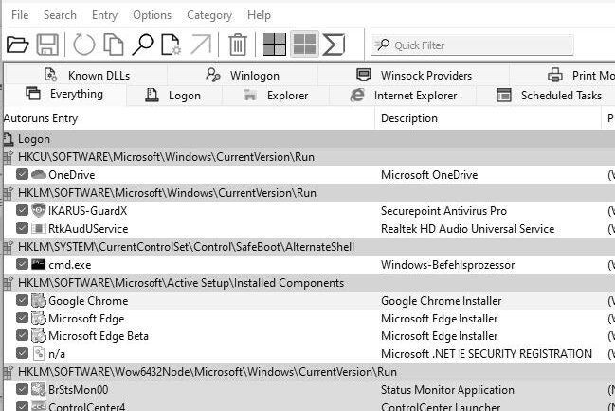Select the SafeBoot\AlternateShell registry key row
This screenshot has width=615, height=411.
click(309, 247)
